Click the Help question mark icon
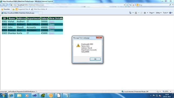174x98 pixels. point(170,13)
